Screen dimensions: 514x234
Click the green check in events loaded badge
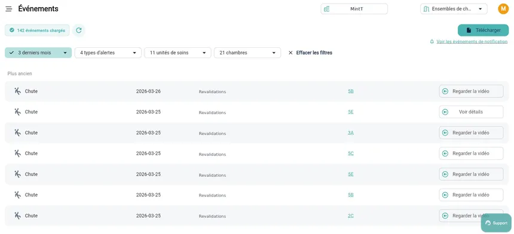click(x=12, y=30)
